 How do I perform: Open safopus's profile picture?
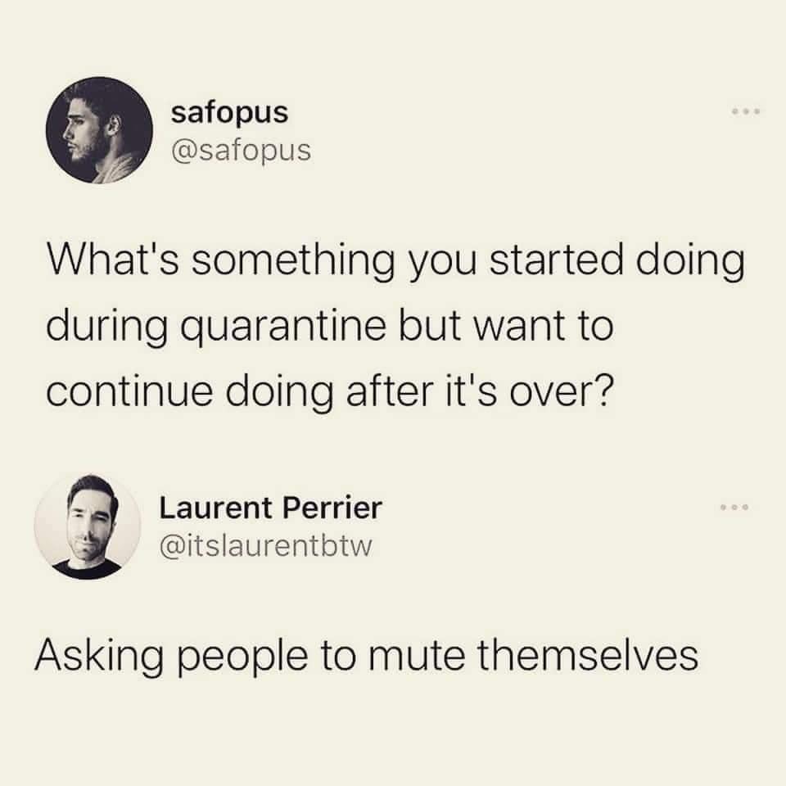99,130
